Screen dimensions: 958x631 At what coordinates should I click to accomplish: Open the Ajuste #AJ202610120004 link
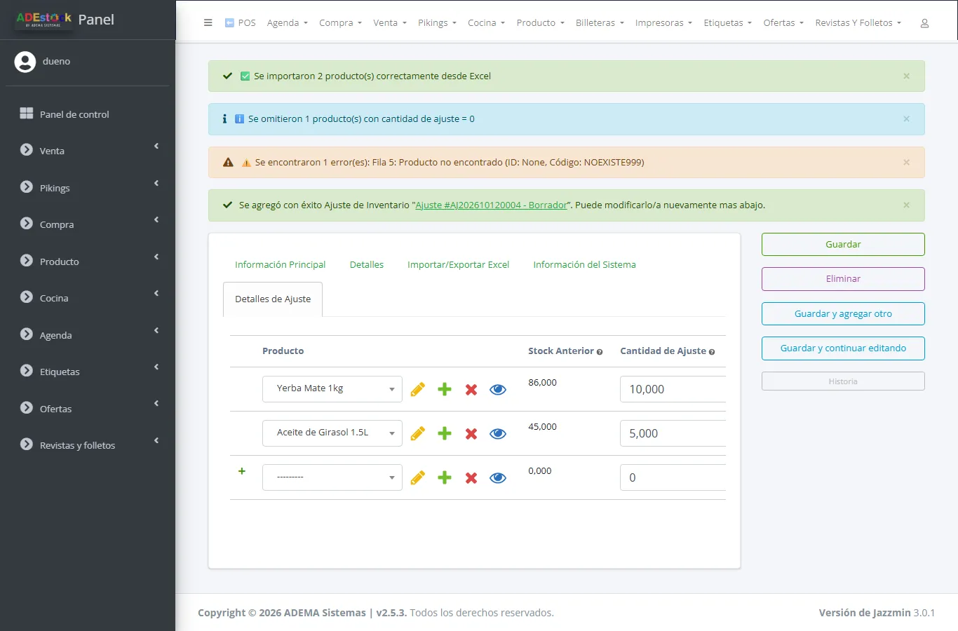pos(492,205)
